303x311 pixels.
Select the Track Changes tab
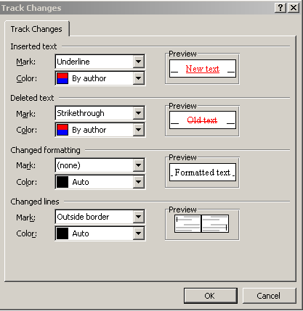click(36, 29)
